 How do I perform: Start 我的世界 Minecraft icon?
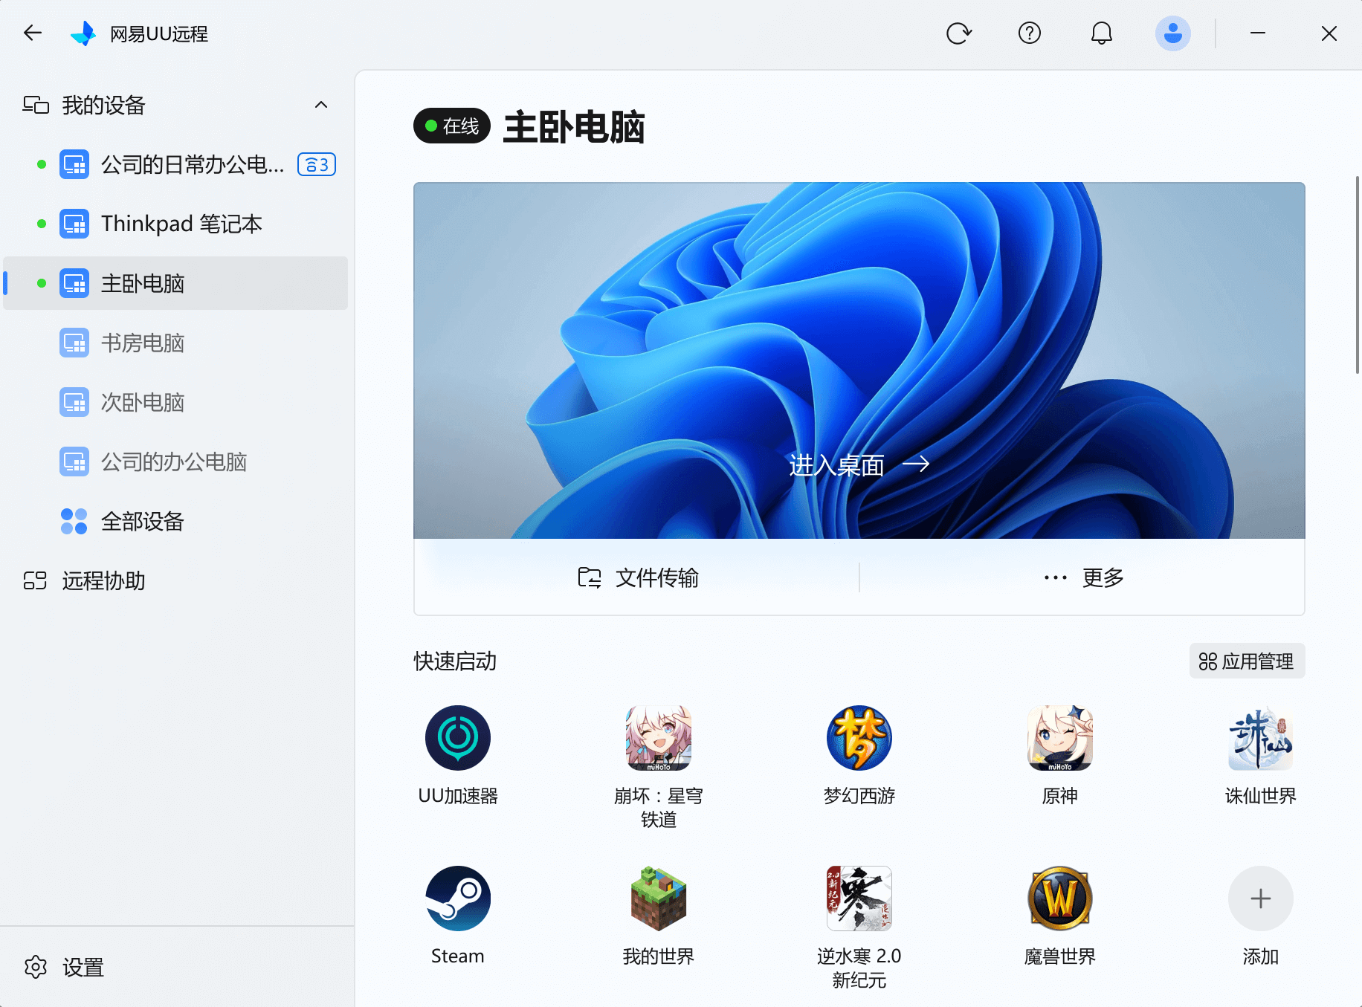click(x=658, y=898)
